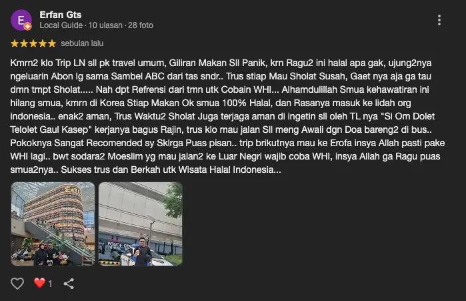Click the red heart reaction icon
The image size is (466, 301).
(39, 283)
